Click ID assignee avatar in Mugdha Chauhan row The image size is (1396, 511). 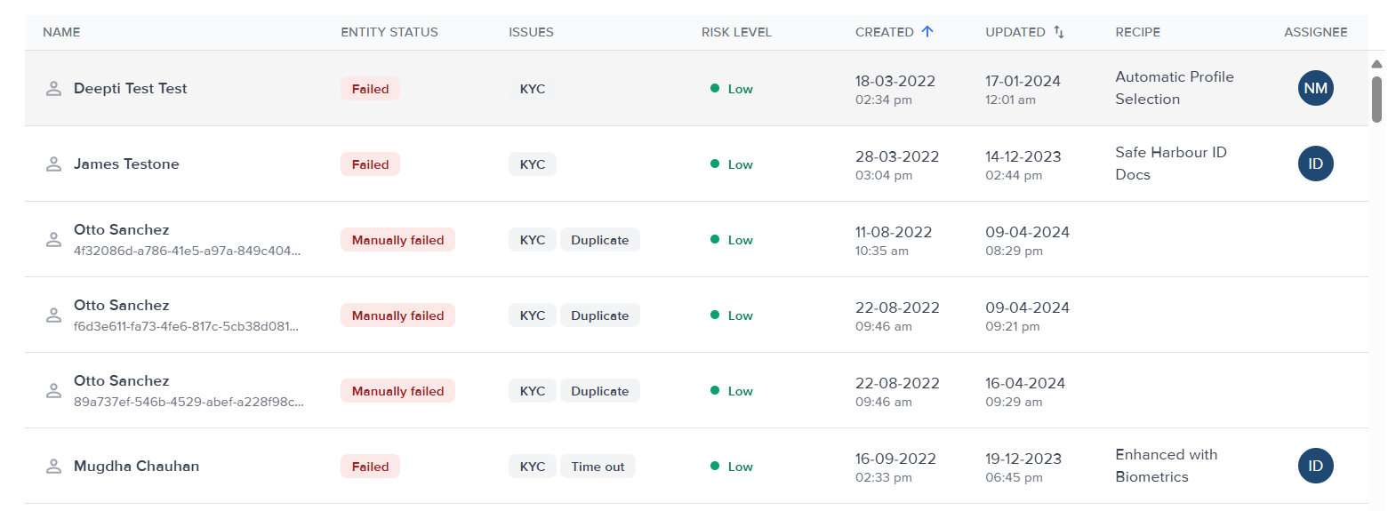[1315, 466]
